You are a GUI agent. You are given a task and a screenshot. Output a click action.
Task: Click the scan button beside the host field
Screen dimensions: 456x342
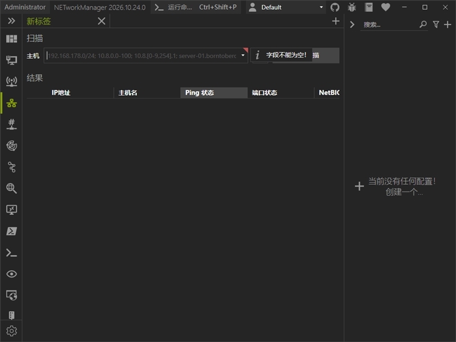tap(325, 55)
